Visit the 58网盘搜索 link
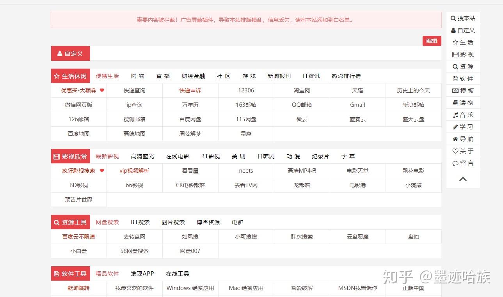 [x=135, y=251]
